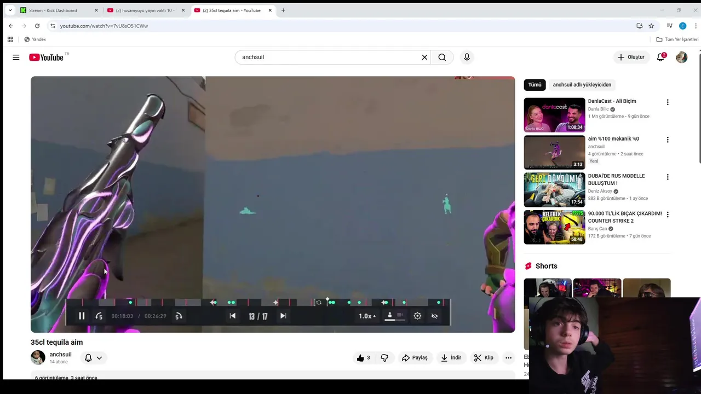Click the Oluştur create button
This screenshot has height=394, width=701.
coord(631,57)
